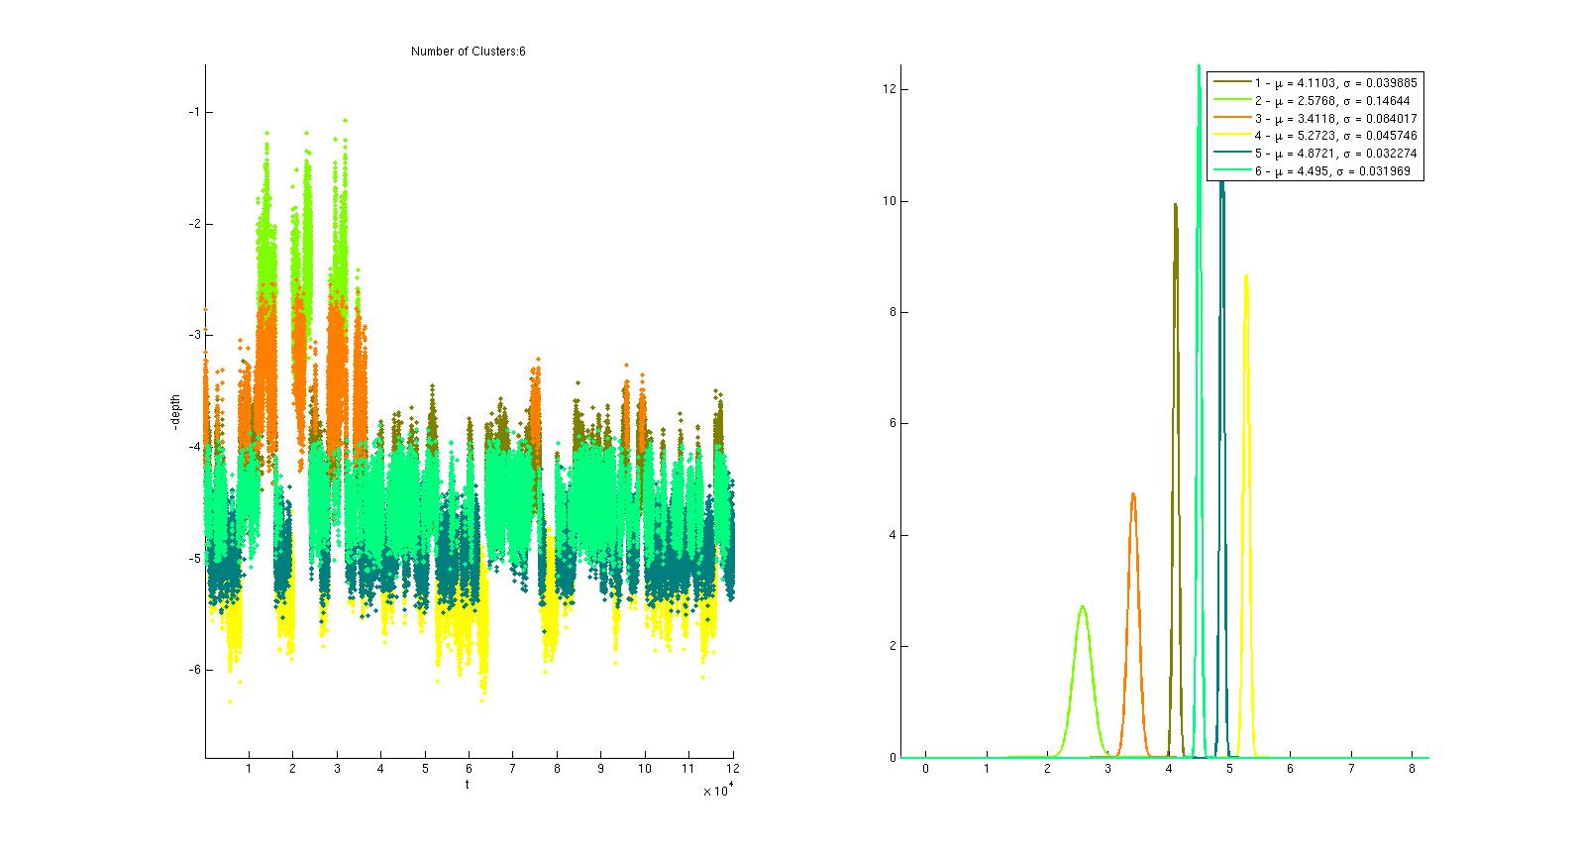The image size is (1578, 852).
Task: Click the '12' tick on left plot x-axis
Action: pyautogui.click(x=732, y=769)
